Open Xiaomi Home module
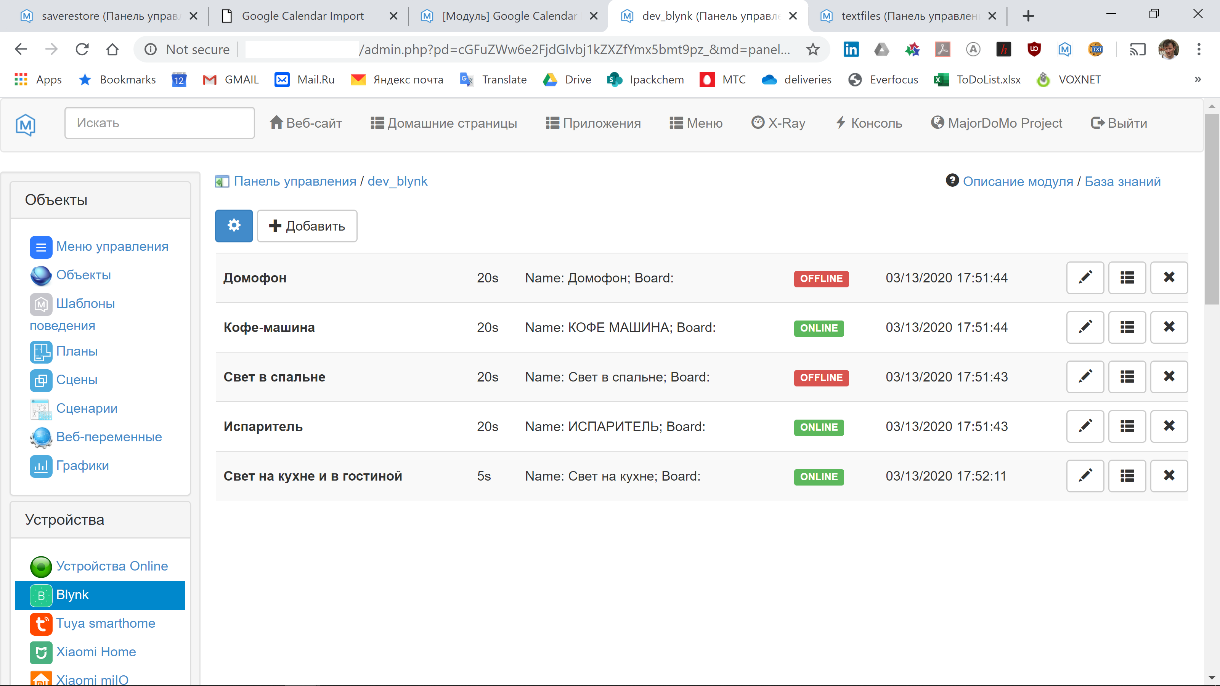 [96, 651]
